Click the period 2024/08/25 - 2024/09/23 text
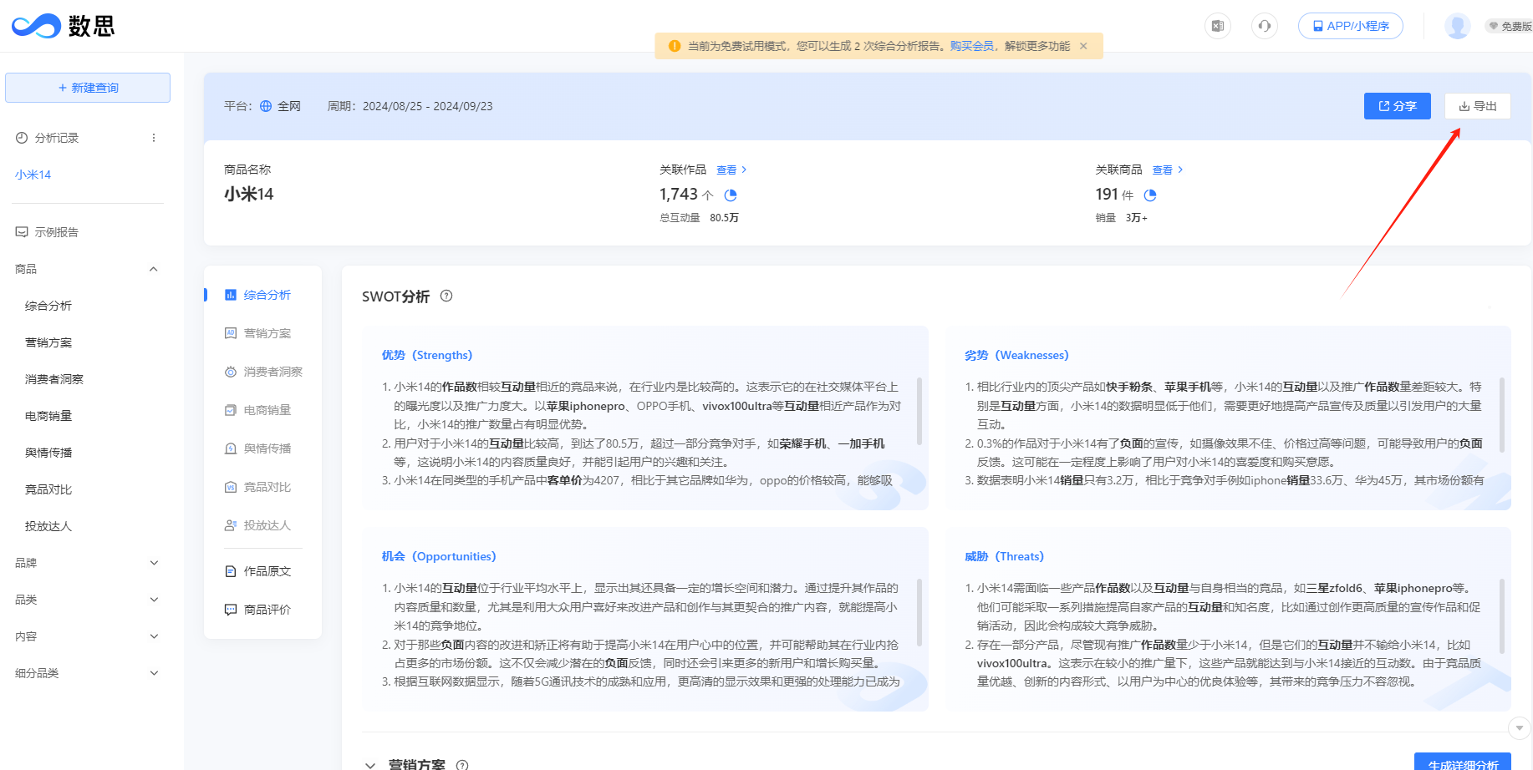The width and height of the screenshot is (1533, 770). click(x=427, y=106)
